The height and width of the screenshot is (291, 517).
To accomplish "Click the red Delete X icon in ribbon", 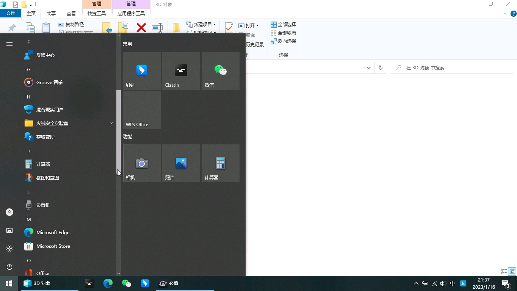I will (141, 28).
